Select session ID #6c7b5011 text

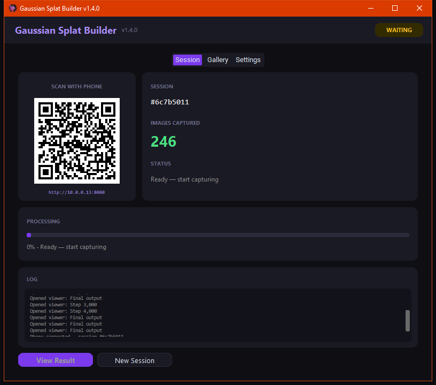(x=169, y=102)
